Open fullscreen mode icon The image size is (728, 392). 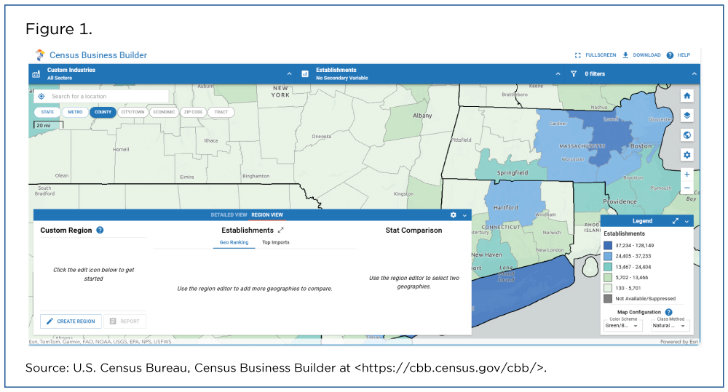[577, 55]
